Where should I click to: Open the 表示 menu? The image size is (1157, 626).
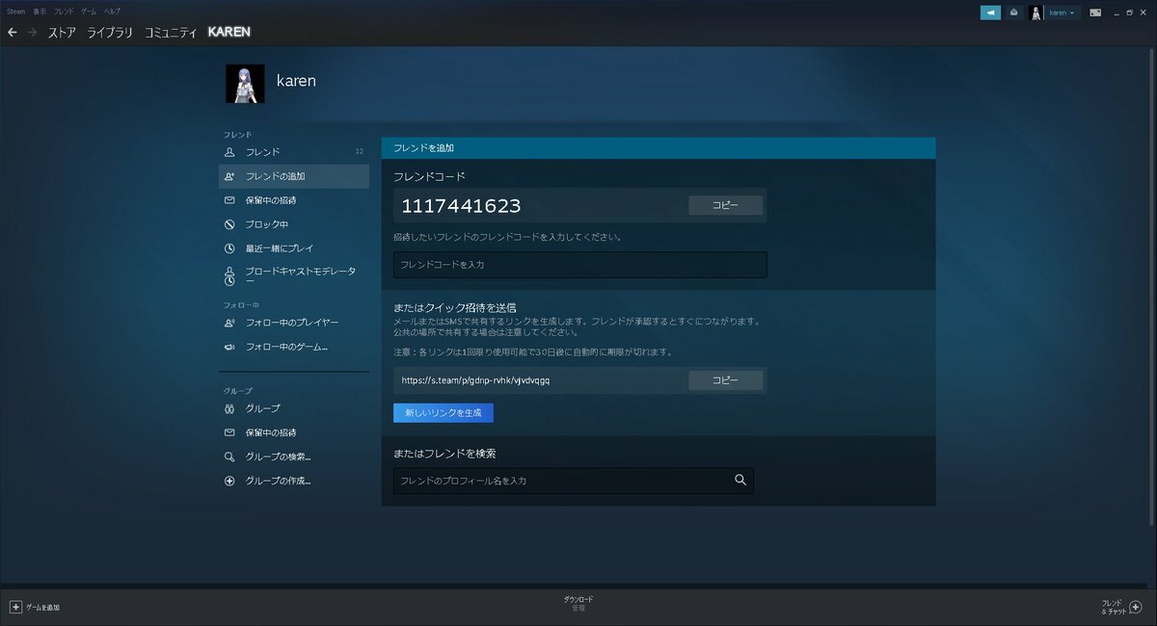(40, 11)
